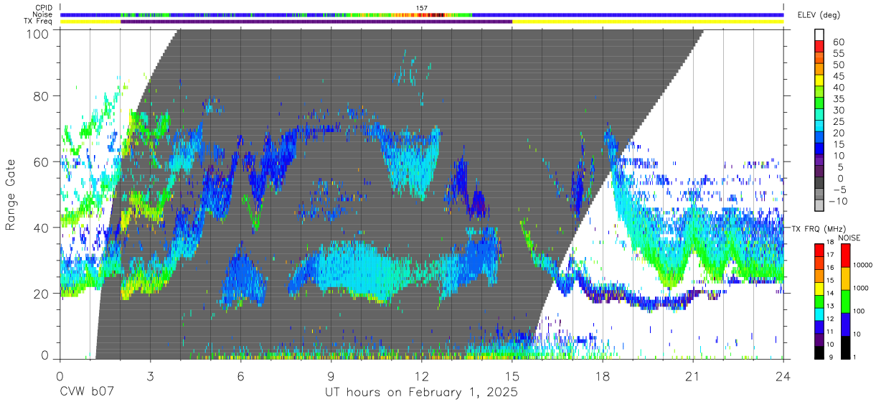The width and height of the screenshot is (881, 407).
Task: Pick the green segment of the NOISE colorbar
Action: point(844,301)
